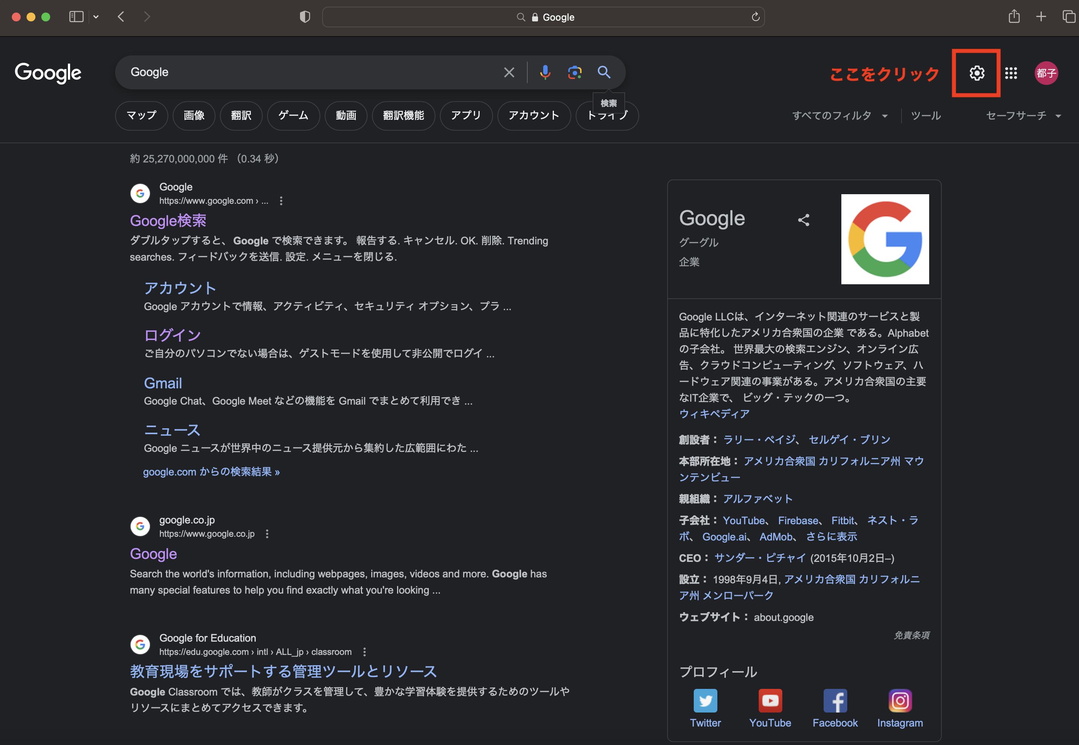Select the 翻訳機能 filter chip
Image resolution: width=1079 pixels, height=745 pixels.
click(403, 115)
